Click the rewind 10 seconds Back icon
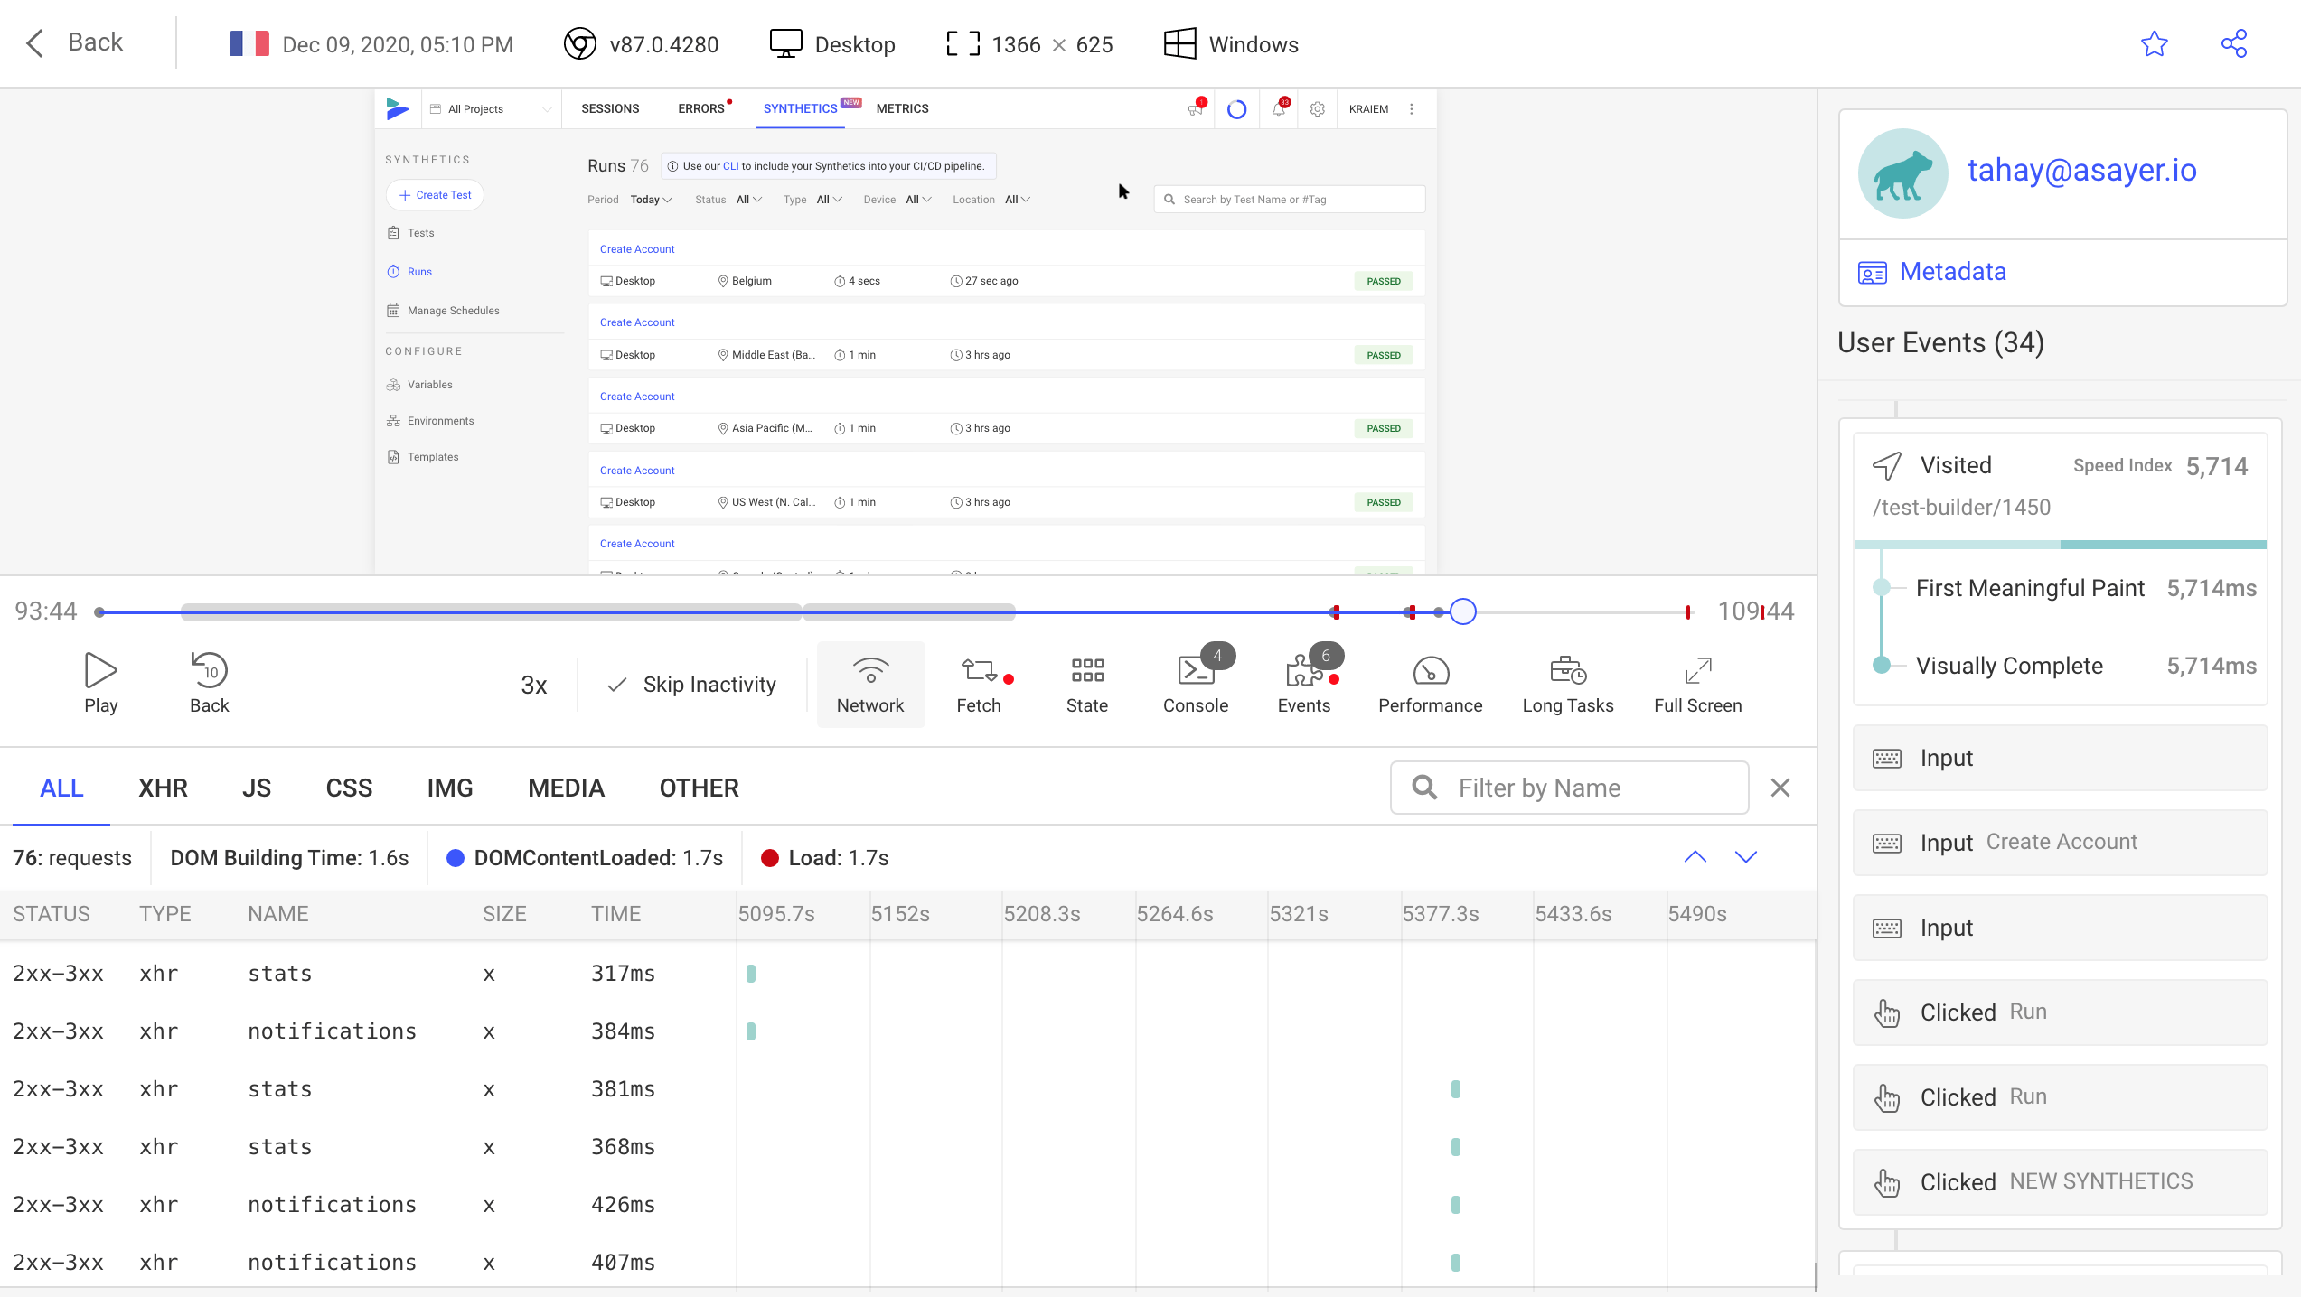 tap(209, 671)
